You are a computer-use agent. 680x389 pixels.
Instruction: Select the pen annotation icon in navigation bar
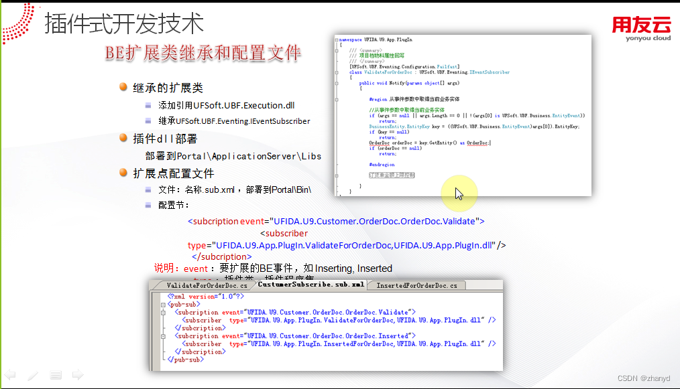click(x=32, y=375)
